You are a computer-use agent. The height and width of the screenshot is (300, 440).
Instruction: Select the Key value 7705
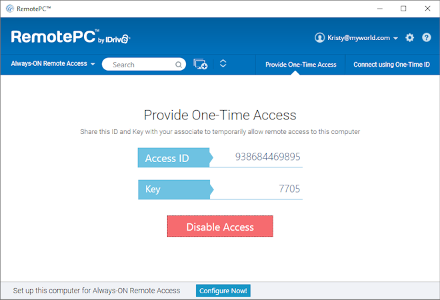[289, 189]
